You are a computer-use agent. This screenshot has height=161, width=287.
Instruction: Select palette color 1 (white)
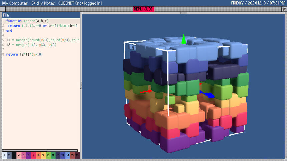(4, 155)
